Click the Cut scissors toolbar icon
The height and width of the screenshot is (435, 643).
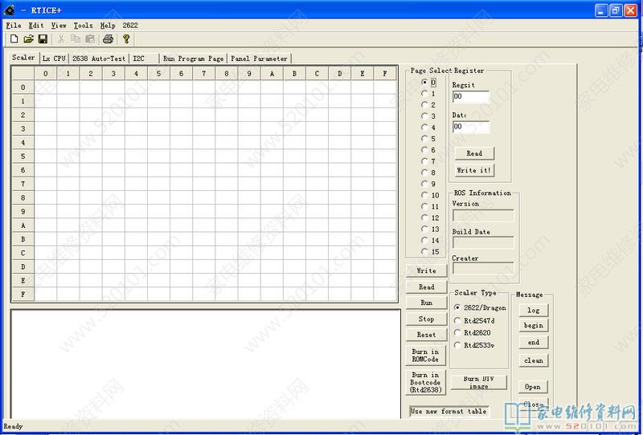tap(61, 39)
